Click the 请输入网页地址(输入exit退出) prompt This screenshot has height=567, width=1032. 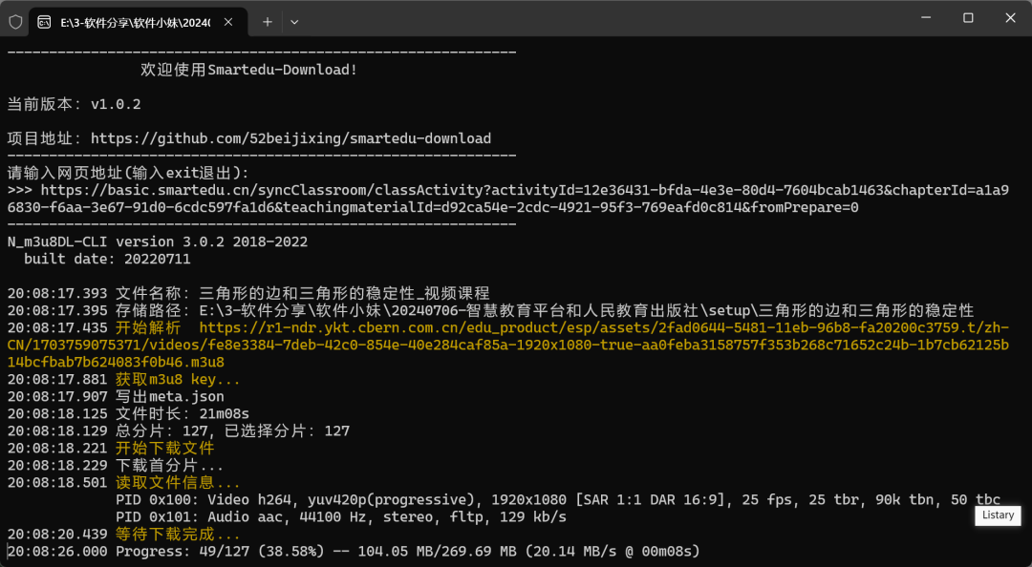(x=128, y=173)
